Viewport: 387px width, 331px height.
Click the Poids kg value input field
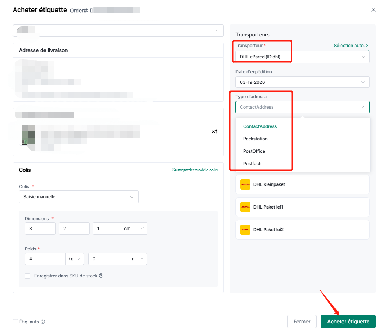(45, 259)
